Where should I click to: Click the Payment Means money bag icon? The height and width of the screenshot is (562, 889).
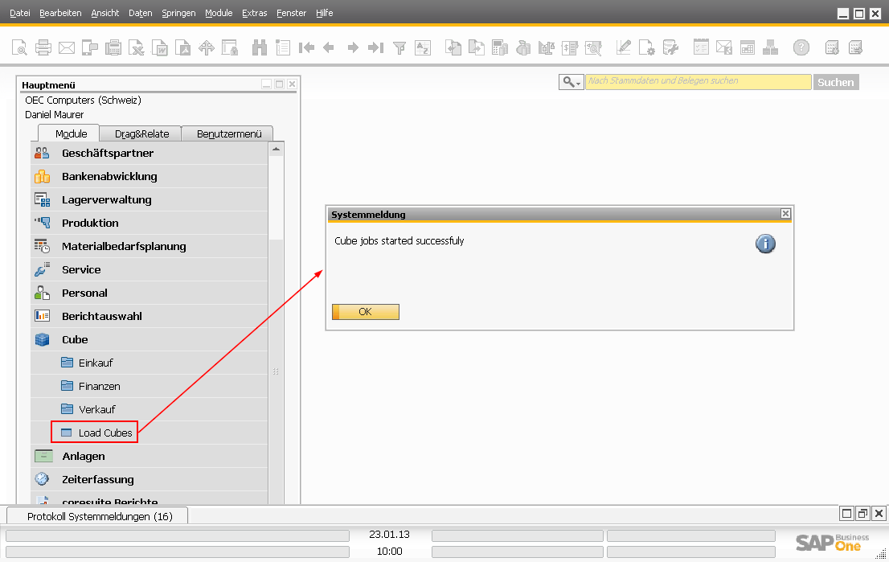coord(523,47)
